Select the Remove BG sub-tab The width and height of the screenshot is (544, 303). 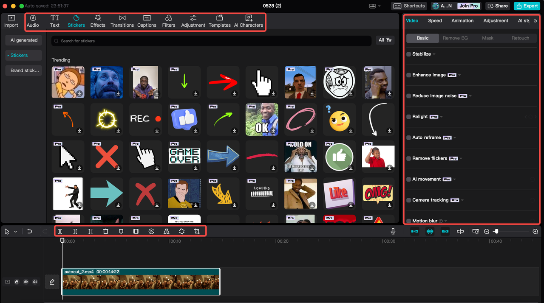pos(455,38)
